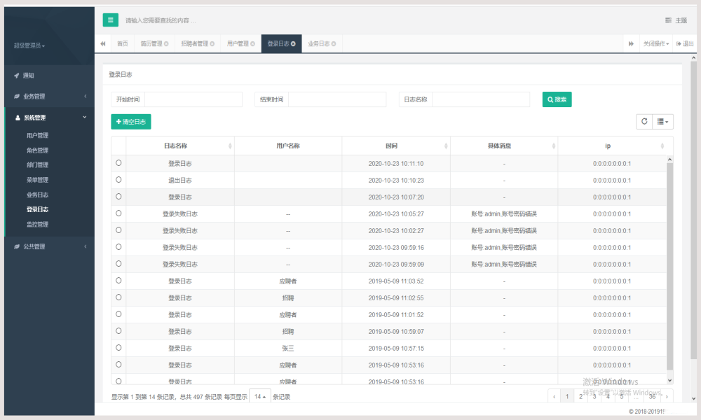Open 监控管理 in the sidebar
701x420 pixels.
click(x=38, y=225)
